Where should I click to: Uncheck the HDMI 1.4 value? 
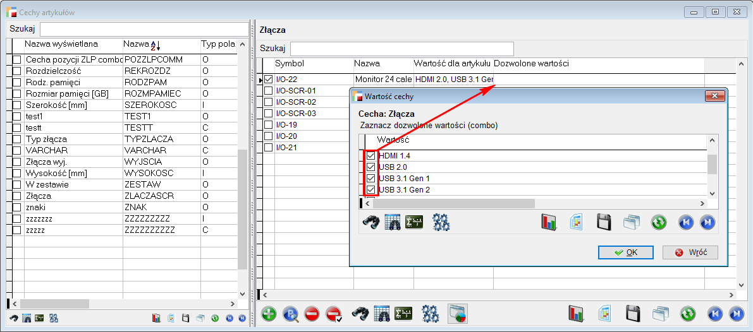pyautogui.click(x=370, y=156)
